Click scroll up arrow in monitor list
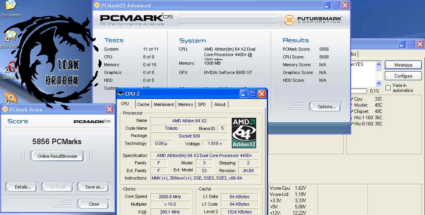 [x=379, y=64]
